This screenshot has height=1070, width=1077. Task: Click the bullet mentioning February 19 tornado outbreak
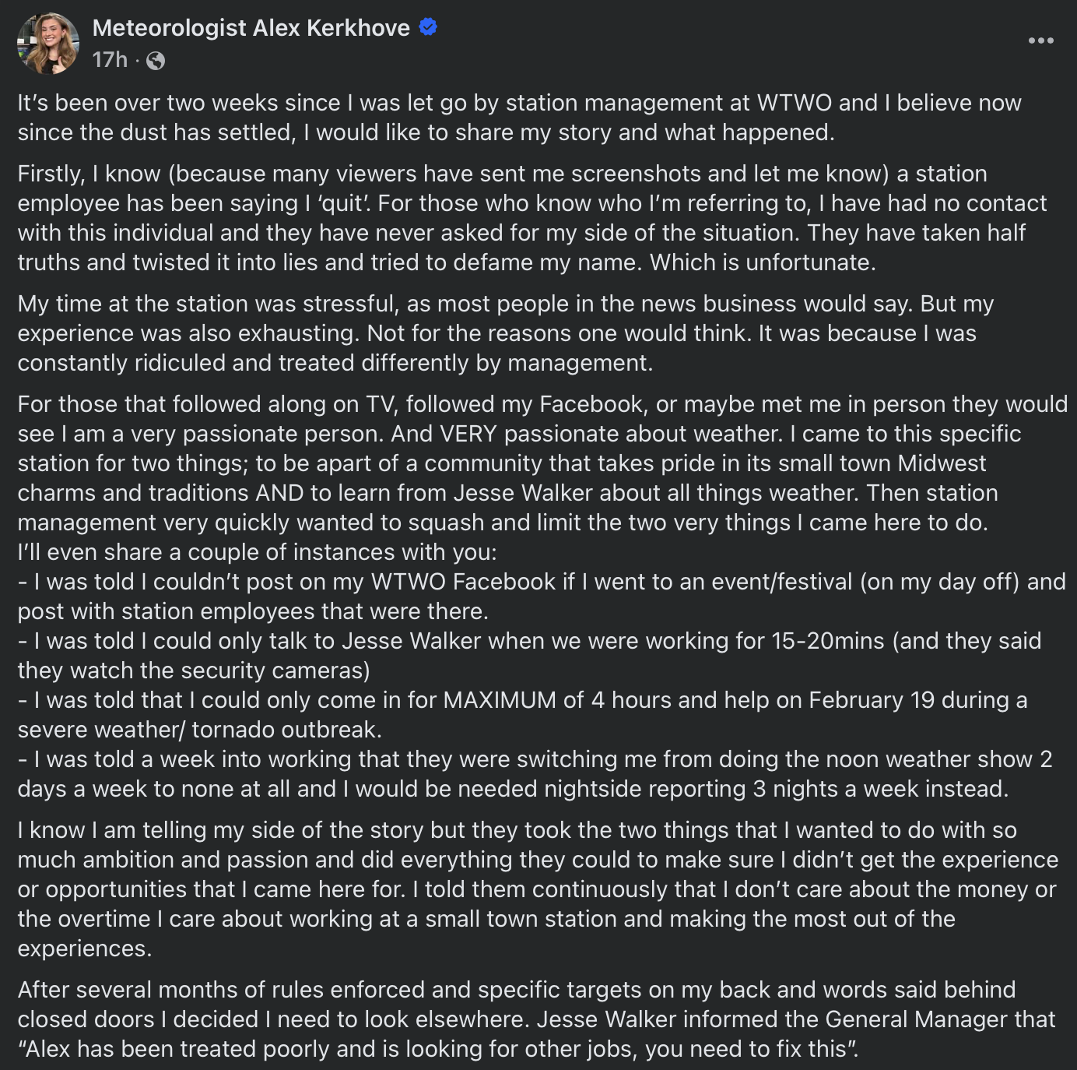522,715
